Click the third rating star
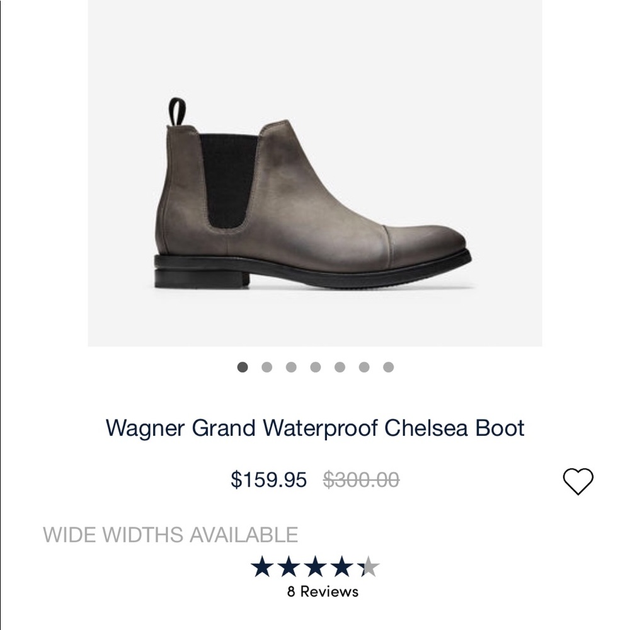The height and width of the screenshot is (630, 630). click(314, 566)
